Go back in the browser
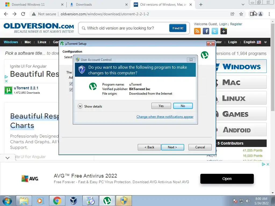This screenshot has height=206, width=275. point(6,14)
